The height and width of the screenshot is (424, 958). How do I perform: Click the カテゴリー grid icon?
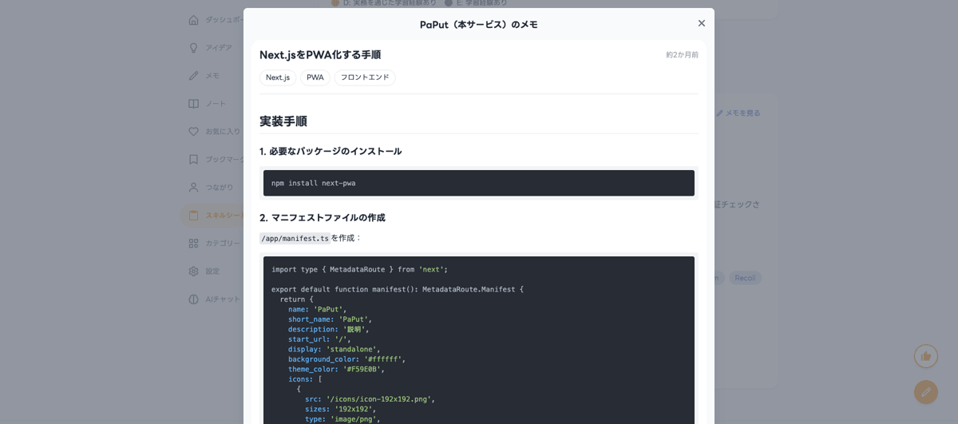point(193,243)
